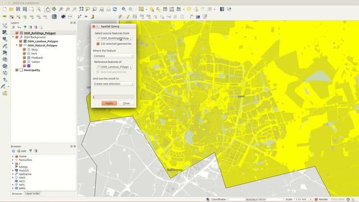Open the Help contents icon
Screen dimensions: 359x202
point(222,9)
